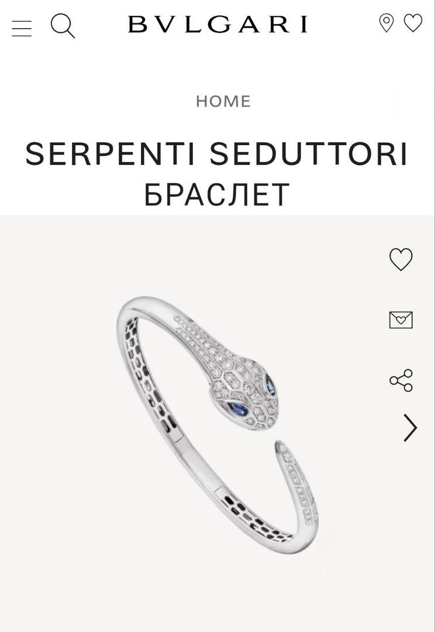This screenshot has height=632, width=435.
Task: Go to the HOME breadcrumb link
Action: (x=223, y=101)
